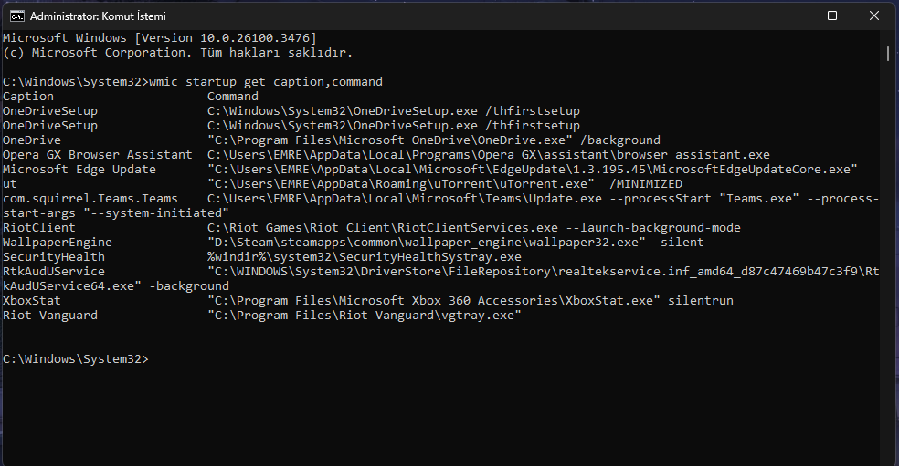
Task: Minimize the Komut İstemi window
Action: click(x=789, y=16)
